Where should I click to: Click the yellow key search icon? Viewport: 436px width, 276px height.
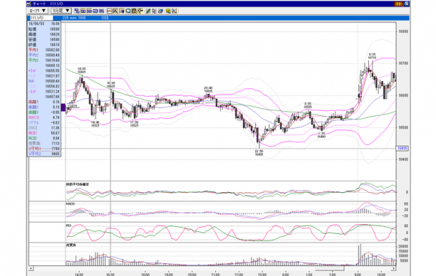(168, 11)
